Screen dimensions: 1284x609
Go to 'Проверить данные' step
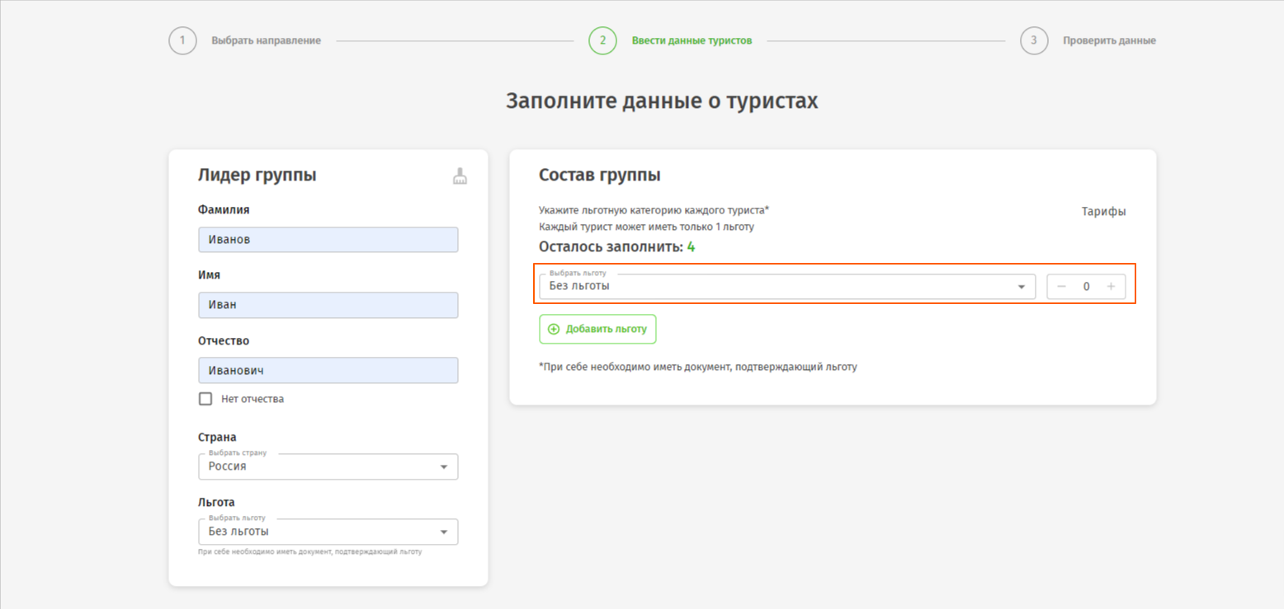[1108, 40]
